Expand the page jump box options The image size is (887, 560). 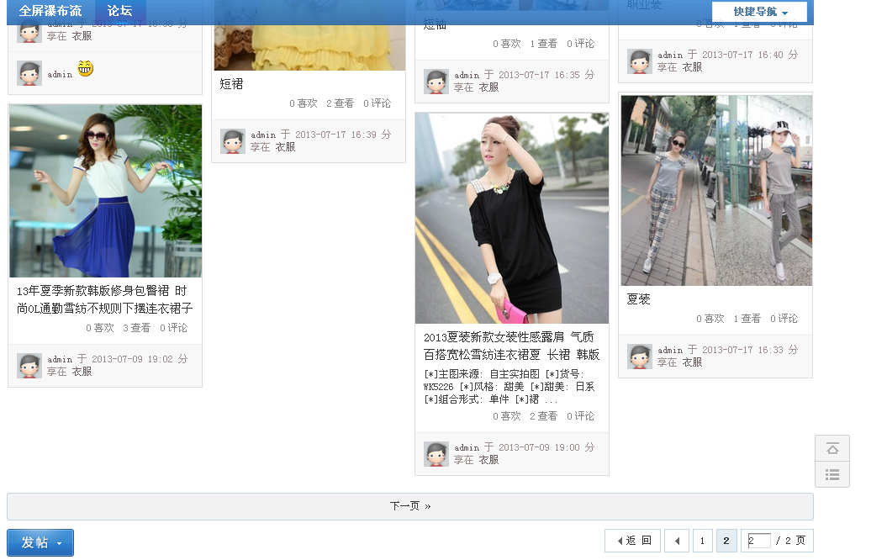tap(761, 541)
